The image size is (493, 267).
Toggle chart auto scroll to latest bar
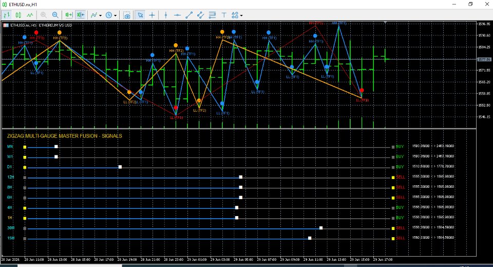tap(69, 15)
